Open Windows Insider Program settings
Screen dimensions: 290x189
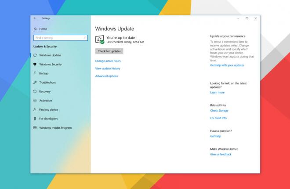[55, 127]
